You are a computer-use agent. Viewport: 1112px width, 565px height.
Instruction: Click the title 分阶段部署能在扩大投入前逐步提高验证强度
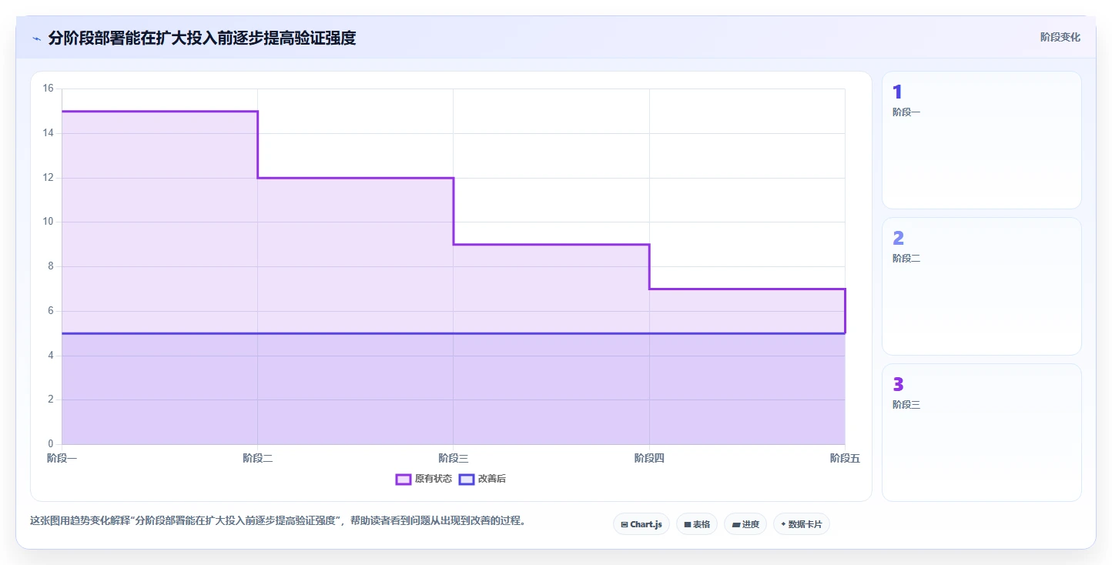[202, 38]
